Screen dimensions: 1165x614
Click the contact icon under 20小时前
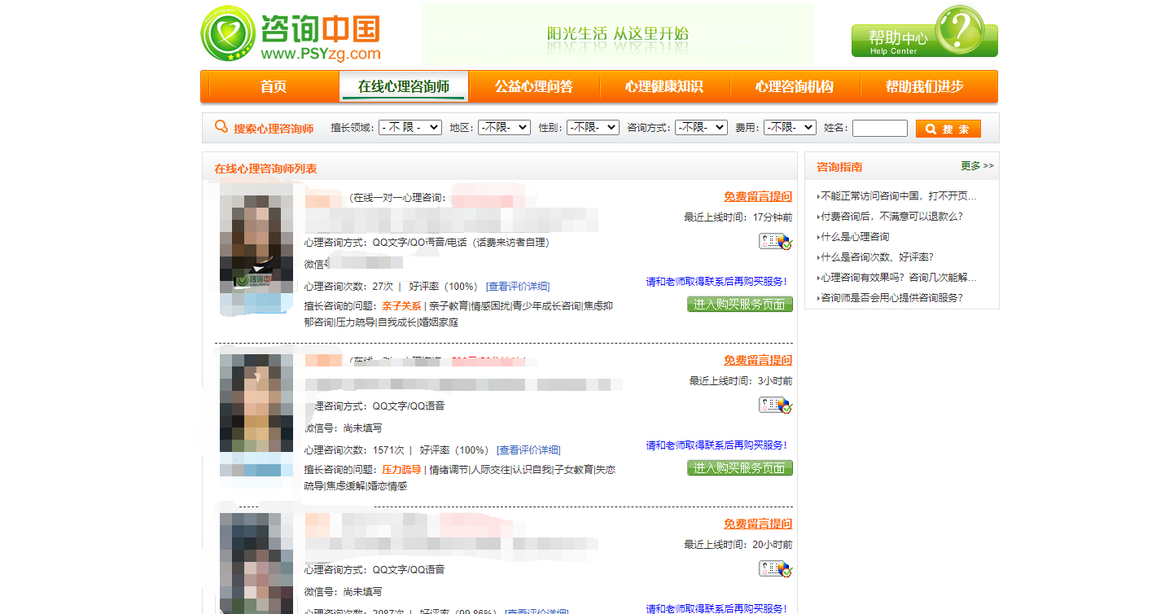coord(775,568)
